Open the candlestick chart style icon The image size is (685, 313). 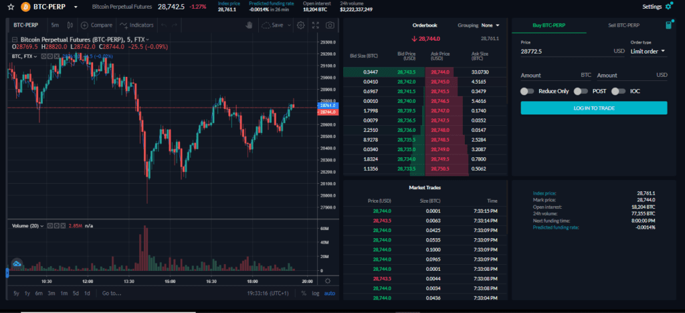tap(70, 25)
